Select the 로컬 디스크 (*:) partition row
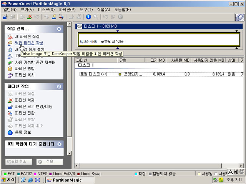Image resolution: width=246 pixels, height=184 pixels. pyautogui.click(x=161, y=74)
